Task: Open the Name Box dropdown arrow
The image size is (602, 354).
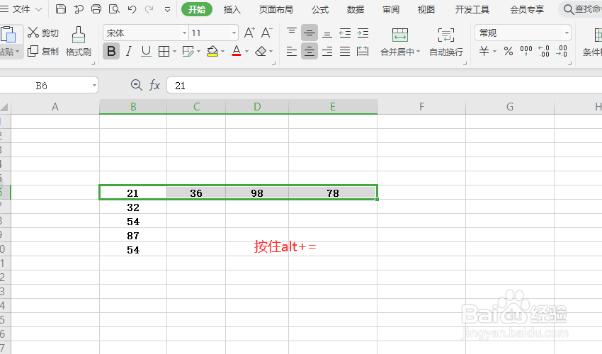Action: pyautogui.click(x=94, y=85)
